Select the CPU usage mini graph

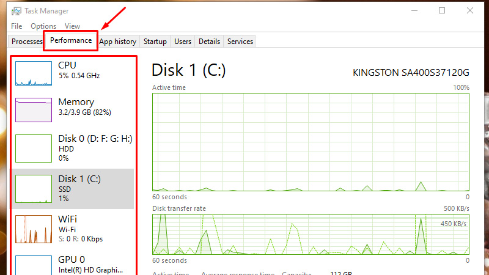34,73
